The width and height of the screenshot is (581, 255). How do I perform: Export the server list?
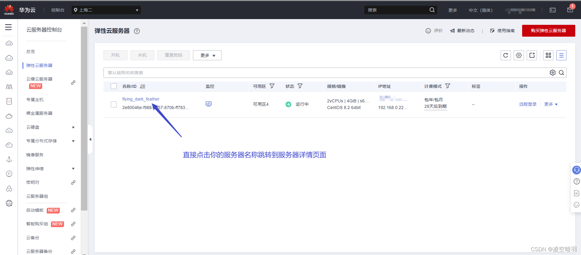click(532, 55)
